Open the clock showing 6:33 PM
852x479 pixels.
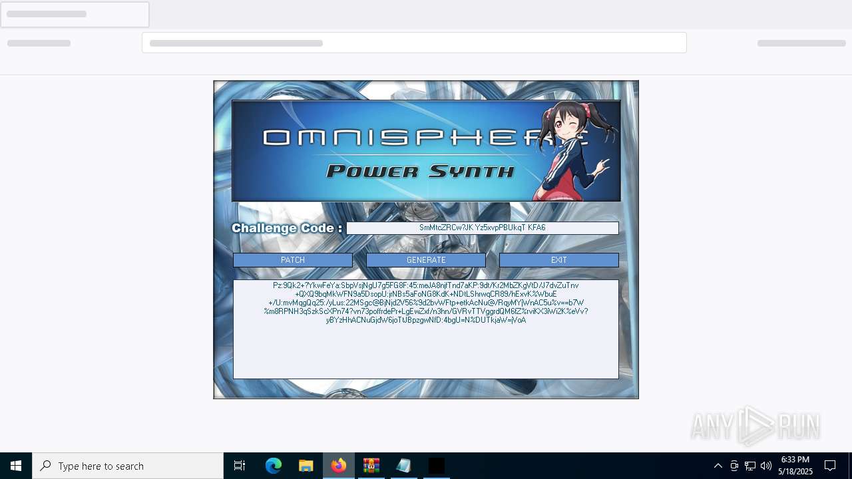[x=795, y=466]
